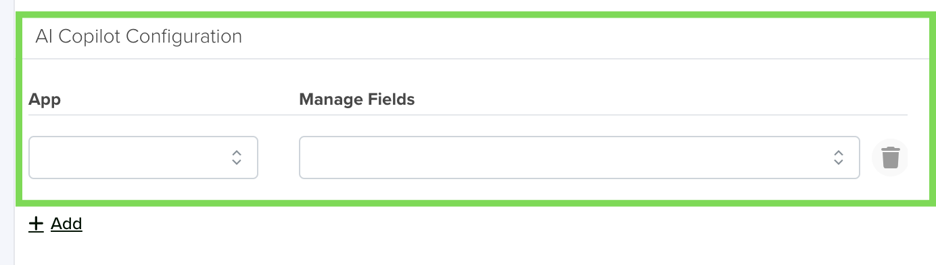The image size is (936, 265).
Task: Delete the configuration row with trash icon
Action: [x=890, y=158]
